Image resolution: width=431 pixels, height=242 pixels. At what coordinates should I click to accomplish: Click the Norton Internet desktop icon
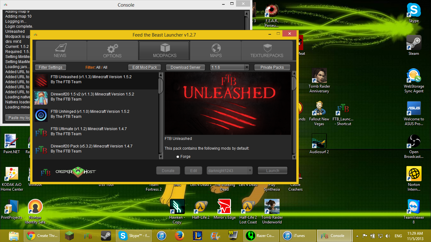click(x=414, y=179)
